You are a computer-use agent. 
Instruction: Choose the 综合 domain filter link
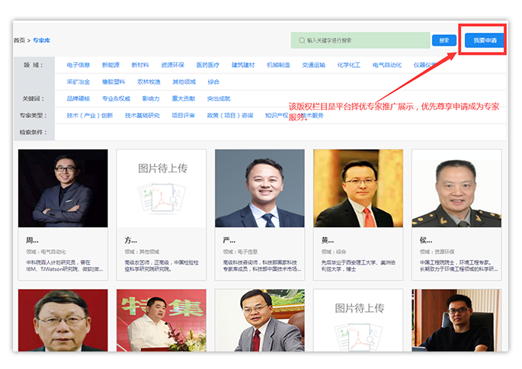click(x=213, y=82)
